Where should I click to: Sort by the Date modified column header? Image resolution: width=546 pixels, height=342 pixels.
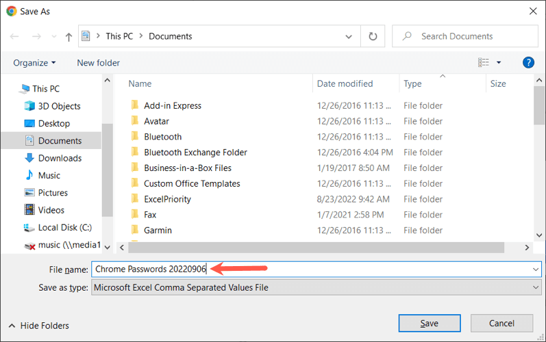345,83
